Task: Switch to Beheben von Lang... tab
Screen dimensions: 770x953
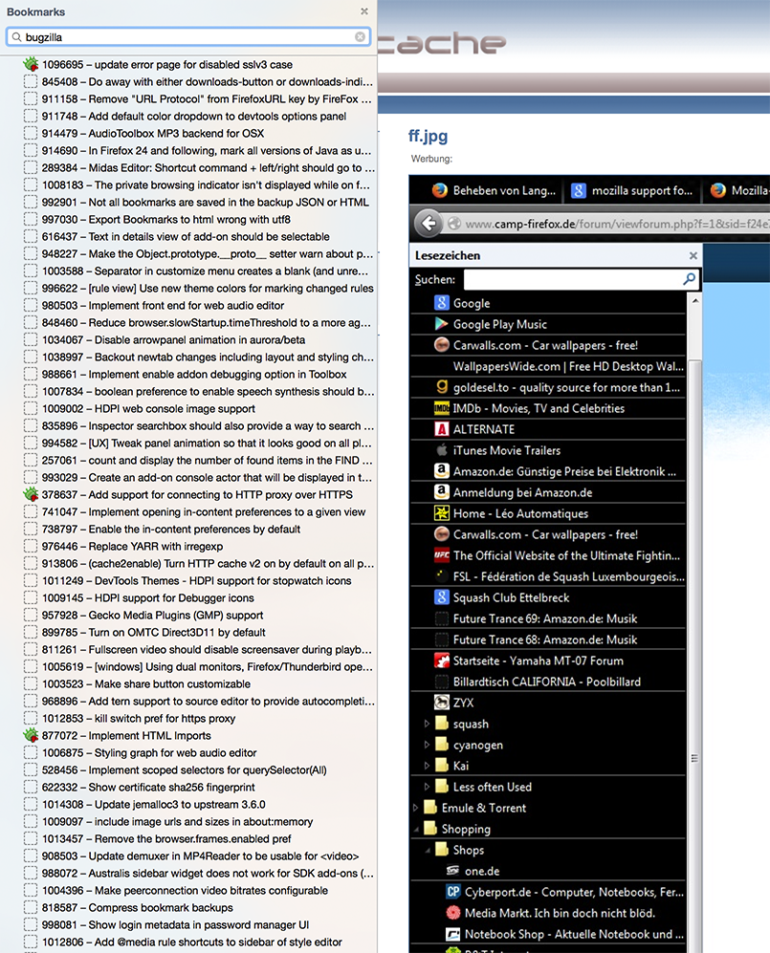Action: (494, 190)
